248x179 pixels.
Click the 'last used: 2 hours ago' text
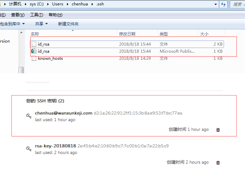pyautogui.click(x=56, y=152)
